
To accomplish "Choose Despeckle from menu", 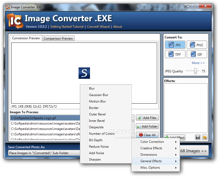I will pos(106,127).
